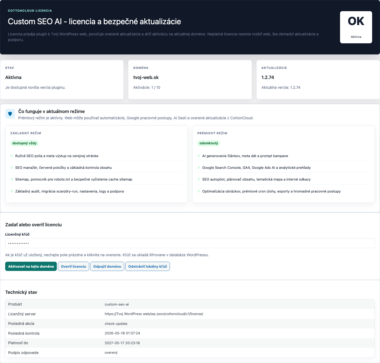
Task: Click the Overiť licenciu button
Action: (x=73, y=266)
